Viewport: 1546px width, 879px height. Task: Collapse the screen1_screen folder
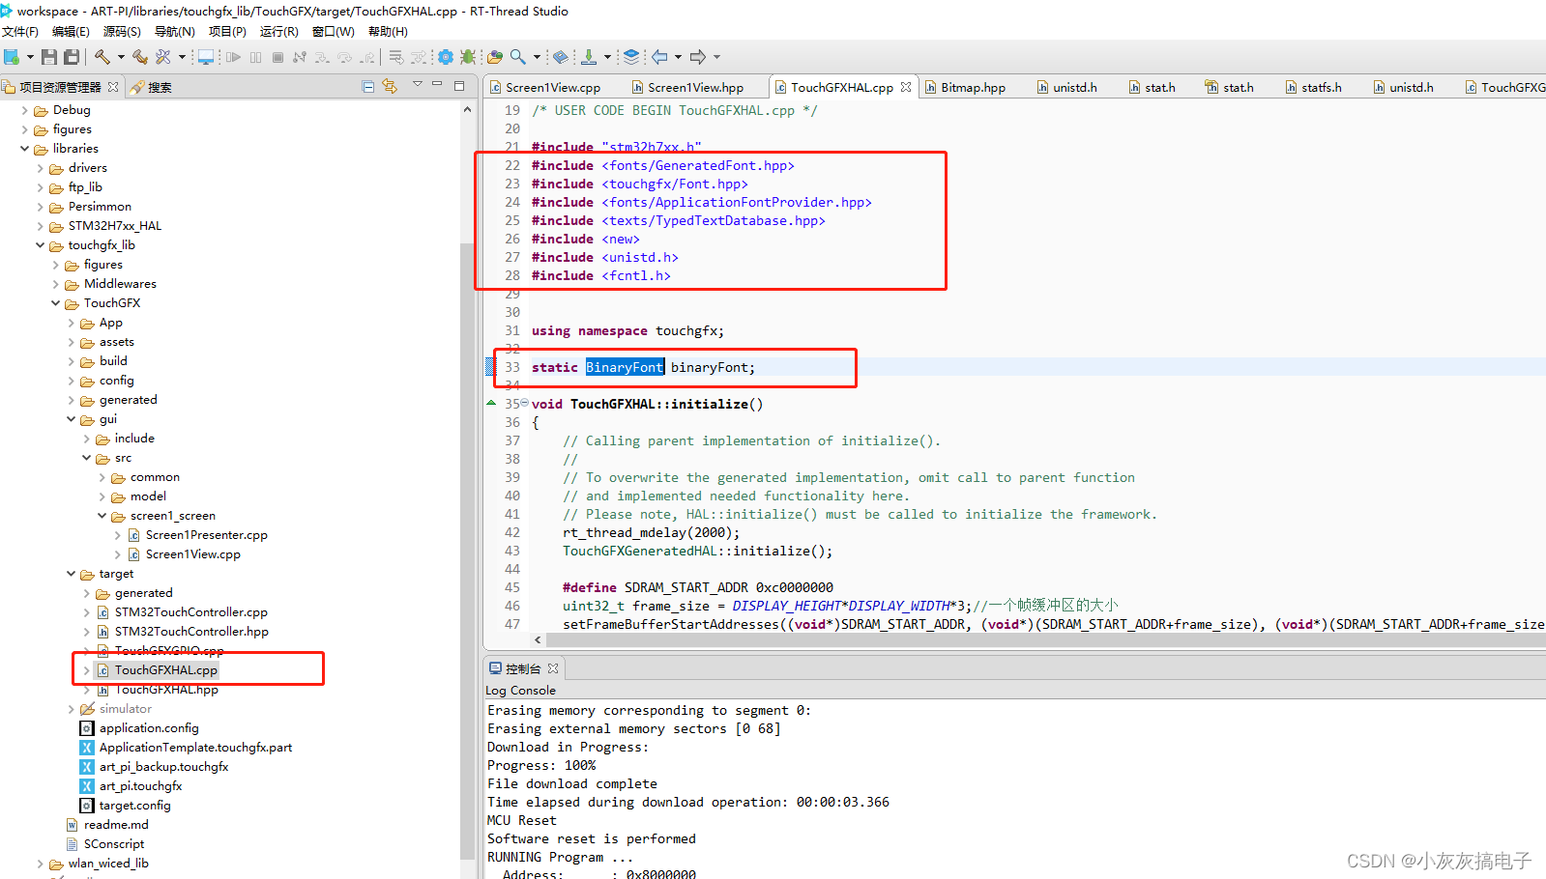coord(102,516)
